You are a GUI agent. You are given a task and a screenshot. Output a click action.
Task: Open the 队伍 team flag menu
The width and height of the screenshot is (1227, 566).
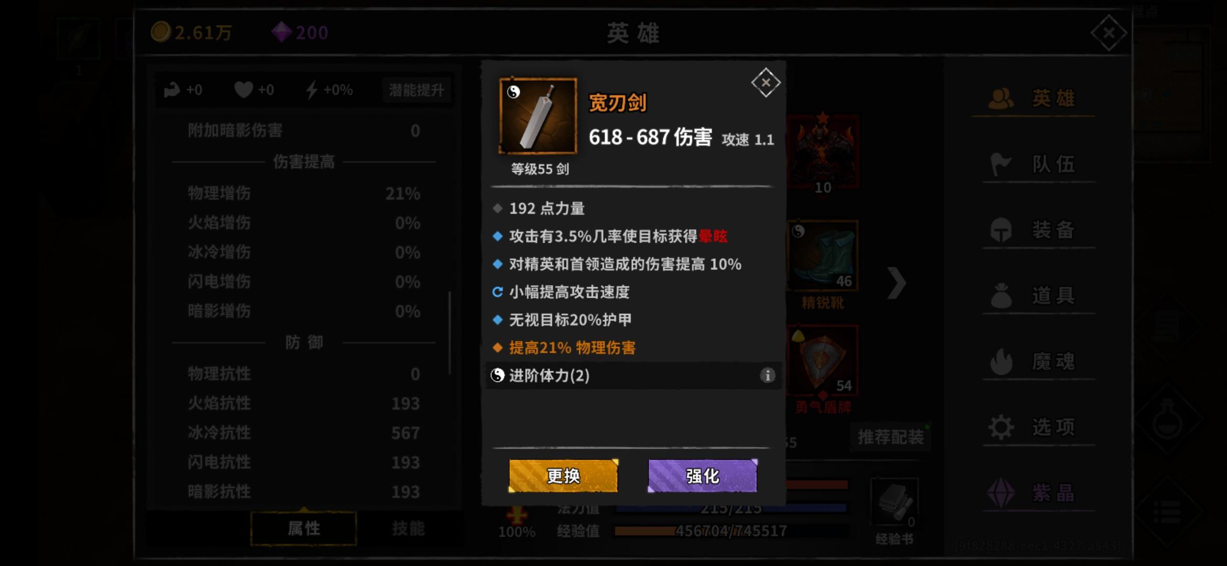coord(1033,165)
